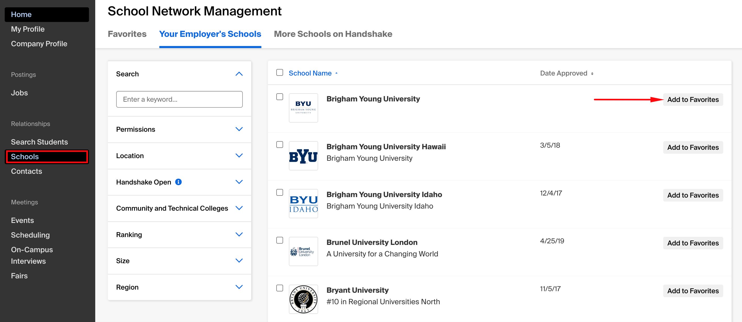742x322 pixels.
Task: Click the Handshake Open info icon
Action: 178,182
